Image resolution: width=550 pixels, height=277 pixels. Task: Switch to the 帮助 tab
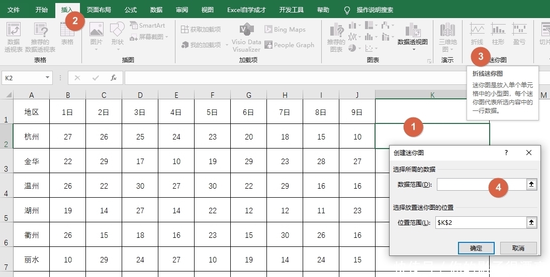(323, 10)
